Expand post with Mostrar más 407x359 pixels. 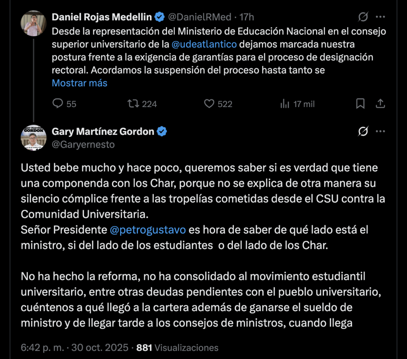79,83
